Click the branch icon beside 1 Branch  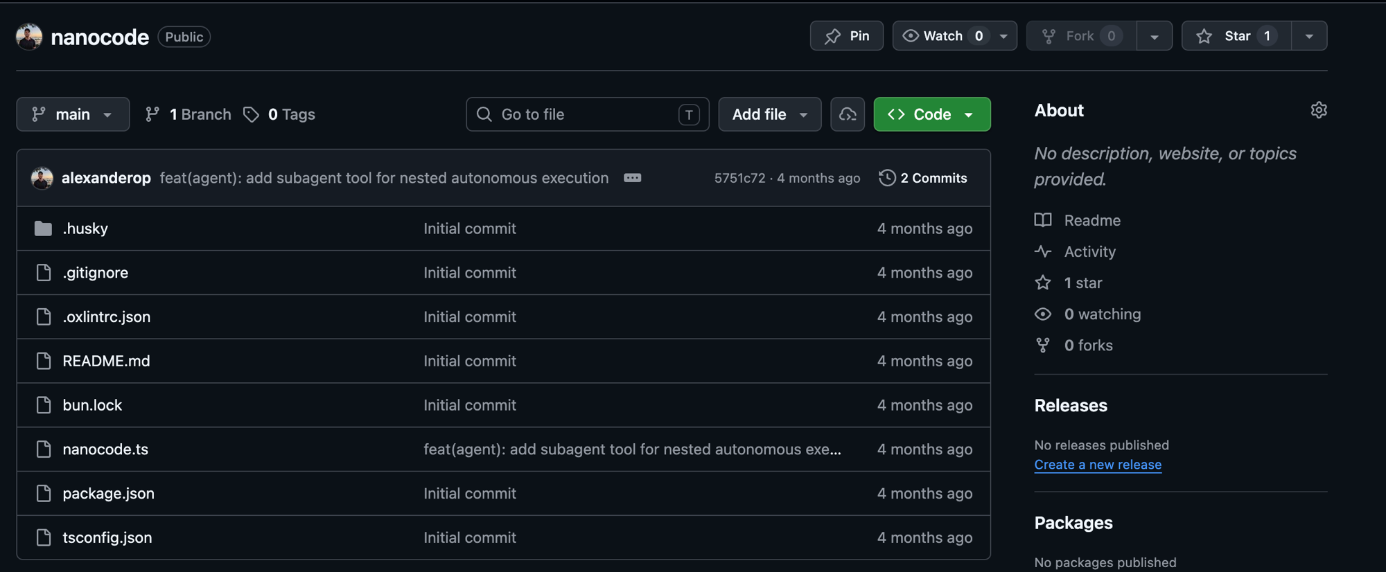point(152,114)
